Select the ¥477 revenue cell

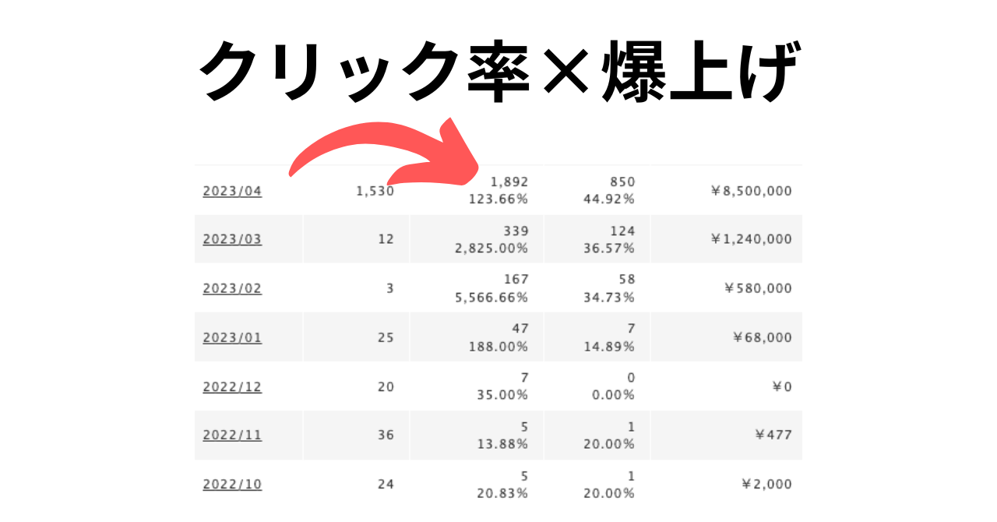(726, 435)
